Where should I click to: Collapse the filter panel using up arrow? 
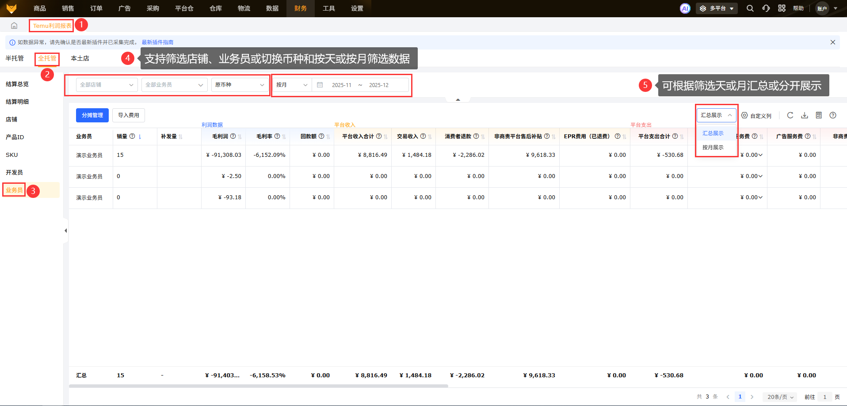click(458, 100)
